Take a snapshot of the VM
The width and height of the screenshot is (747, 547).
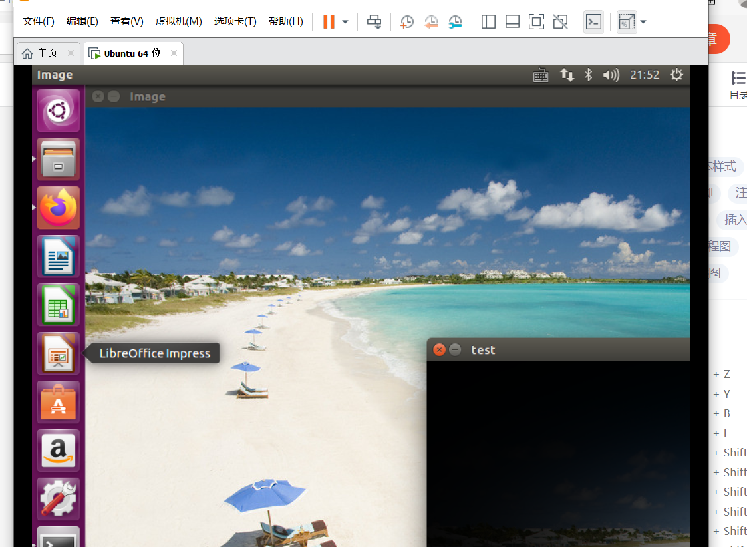tap(407, 21)
